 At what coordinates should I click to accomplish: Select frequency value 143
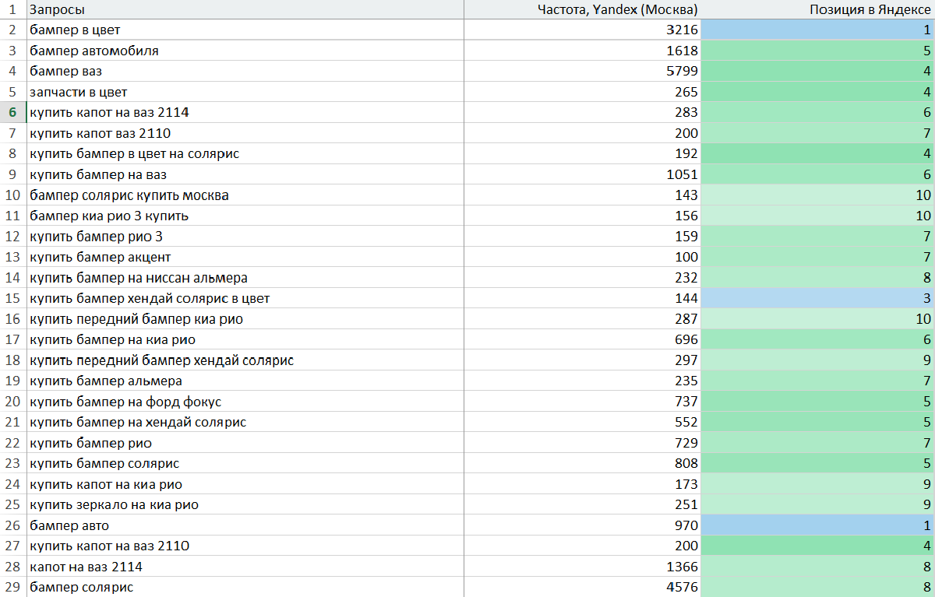[x=582, y=195]
